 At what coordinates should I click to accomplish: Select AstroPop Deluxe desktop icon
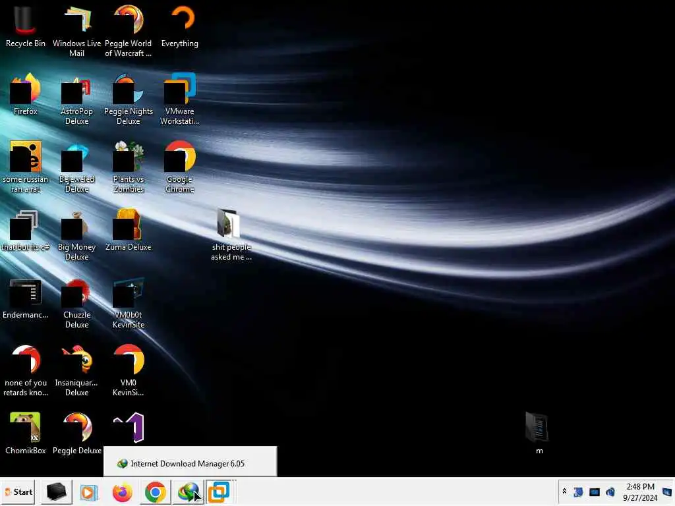pyautogui.click(x=76, y=100)
